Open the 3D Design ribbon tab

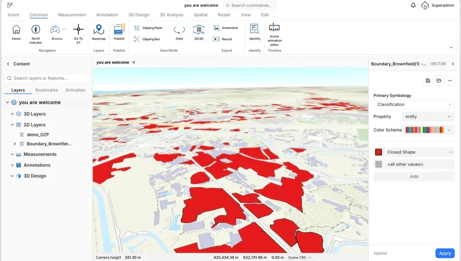coord(139,15)
